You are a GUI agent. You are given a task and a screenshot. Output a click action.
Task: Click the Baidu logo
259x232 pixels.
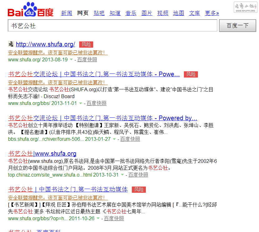pyautogui.click(x=31, y=10)
